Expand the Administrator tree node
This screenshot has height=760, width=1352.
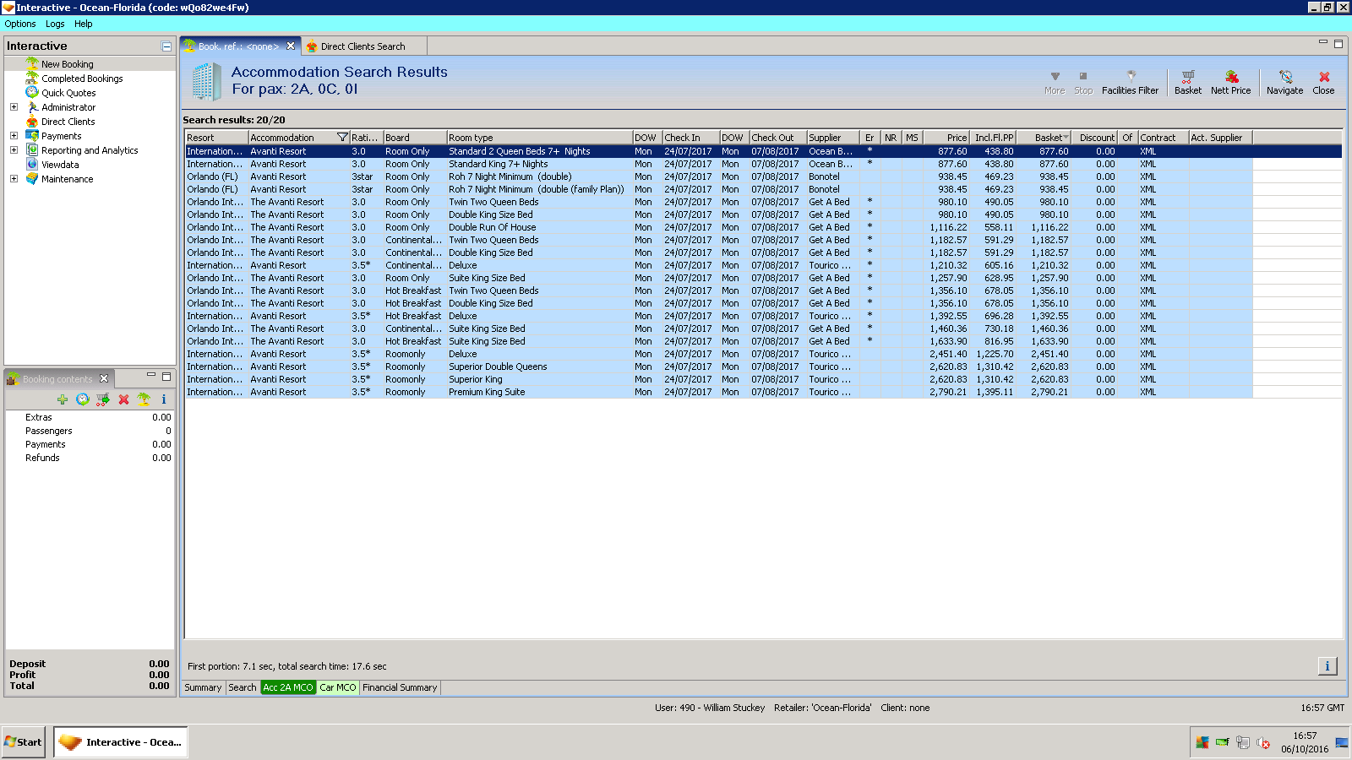[x=14, y=107]
